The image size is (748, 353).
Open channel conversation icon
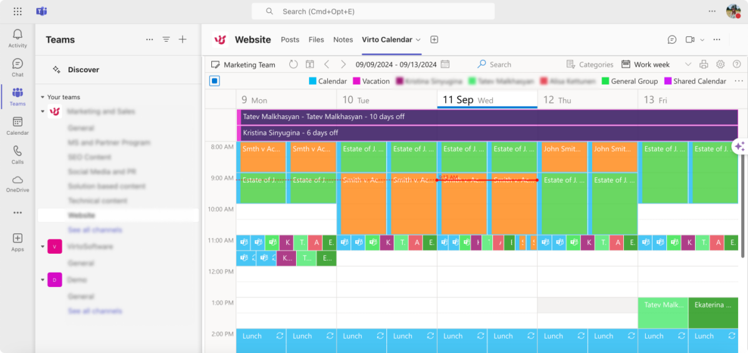(x=672, y=39)
